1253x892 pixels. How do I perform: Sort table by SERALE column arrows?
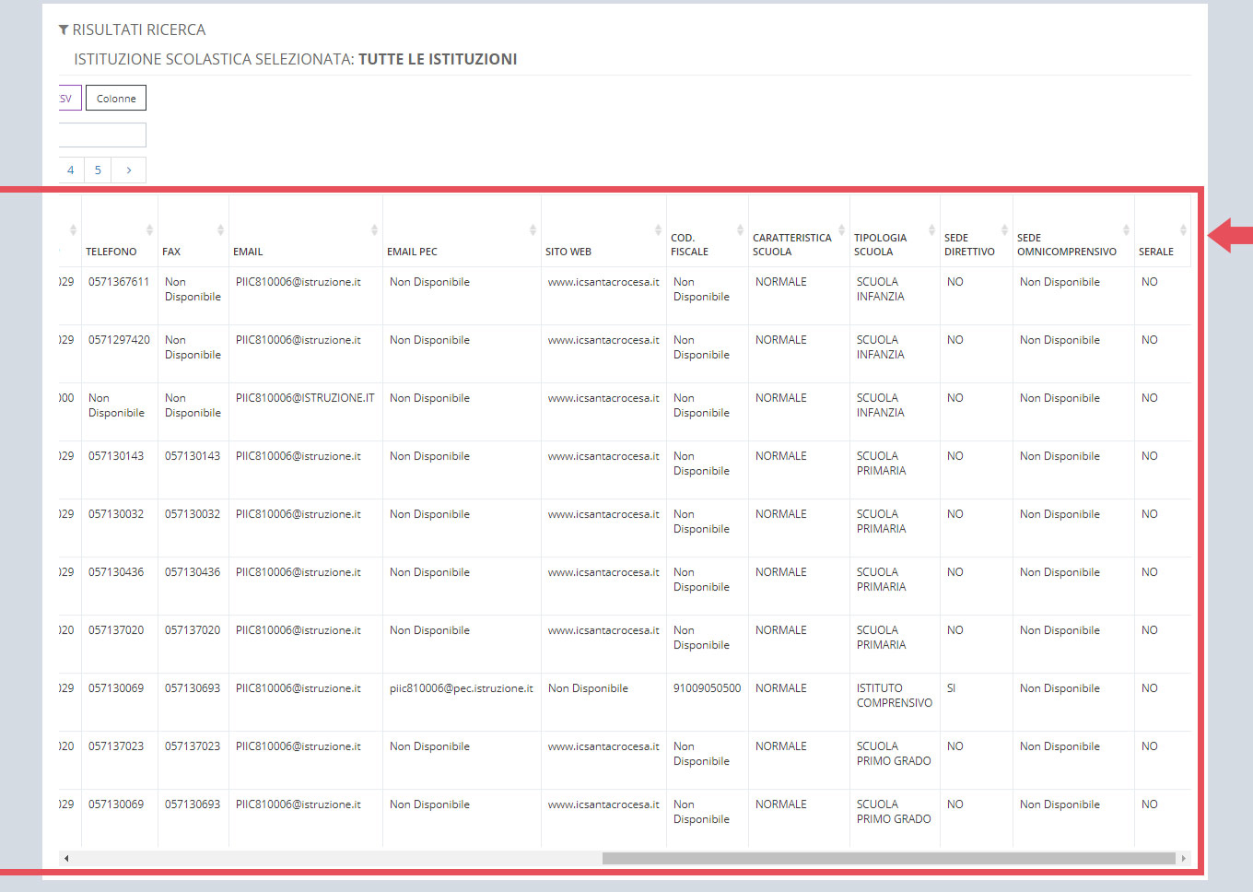(1183, 229)
